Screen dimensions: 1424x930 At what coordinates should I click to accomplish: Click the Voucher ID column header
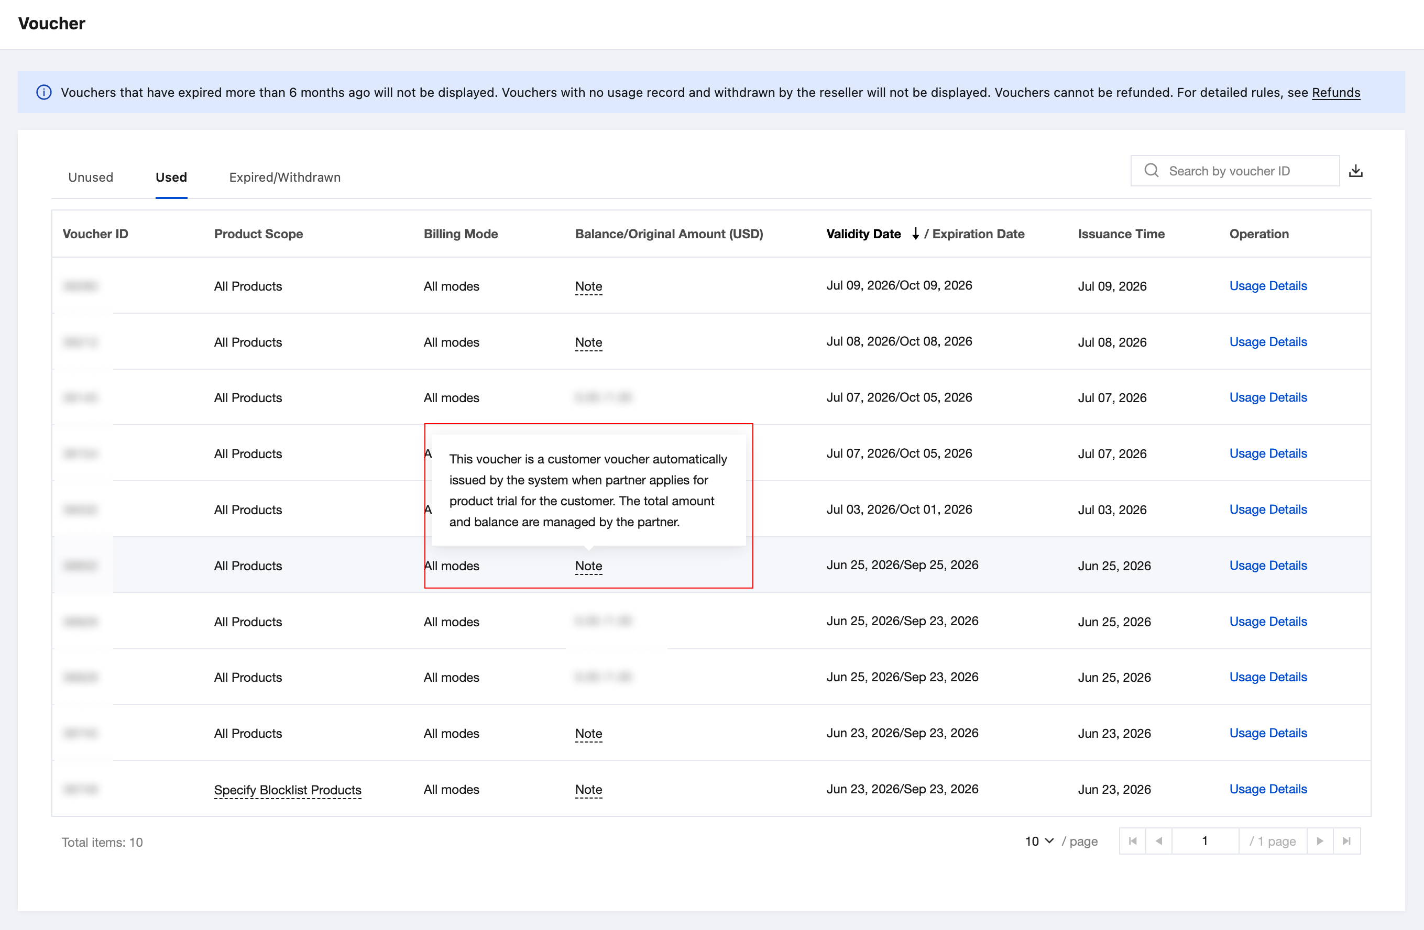[96, 234]
